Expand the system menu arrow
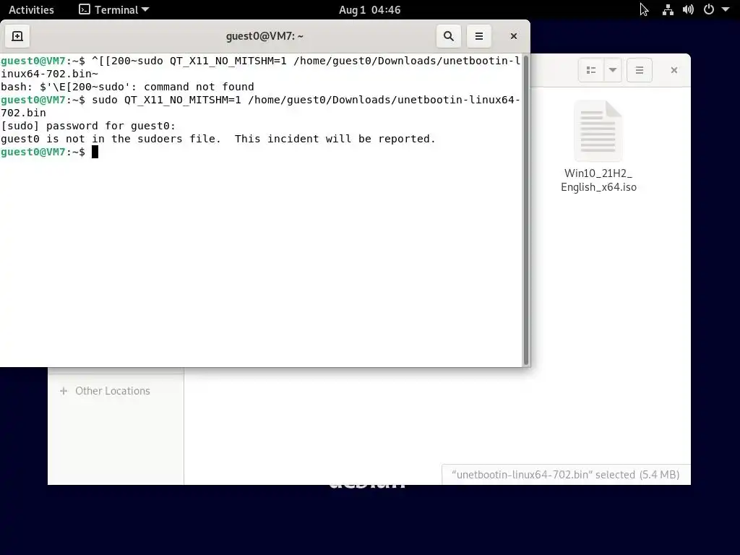740x555 pixels. pos(726,10)
